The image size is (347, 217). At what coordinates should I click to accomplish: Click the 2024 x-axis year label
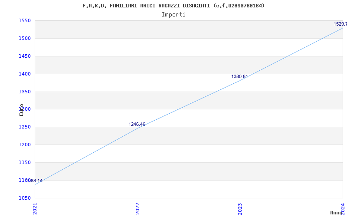[343, 209]
